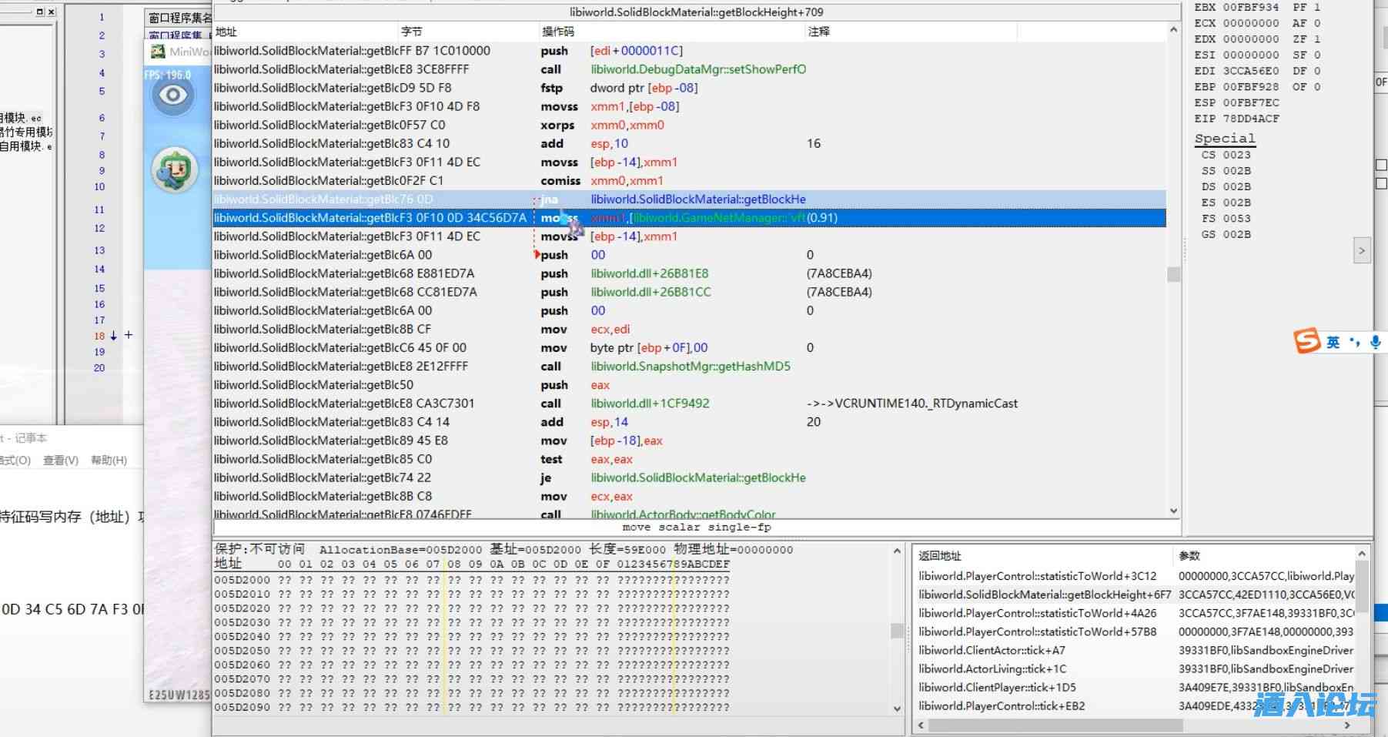Open the 帮助(H) menu in Notepad
Image resolution: width=1388 pixels, height=737 pixels.
tap(109, 461)
